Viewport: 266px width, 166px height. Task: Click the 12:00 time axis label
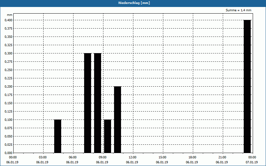pyautogui.click(x=132, y=157)
